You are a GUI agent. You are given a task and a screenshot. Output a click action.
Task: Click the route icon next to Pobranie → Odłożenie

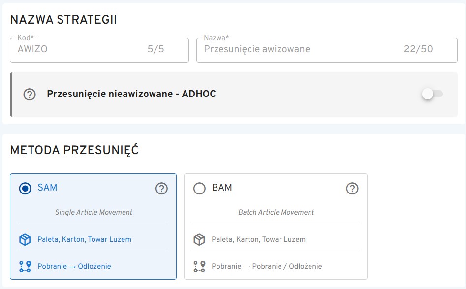(x=25, y=266)
